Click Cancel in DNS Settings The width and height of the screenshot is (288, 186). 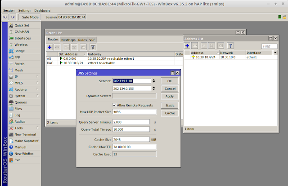pos(169,89)
